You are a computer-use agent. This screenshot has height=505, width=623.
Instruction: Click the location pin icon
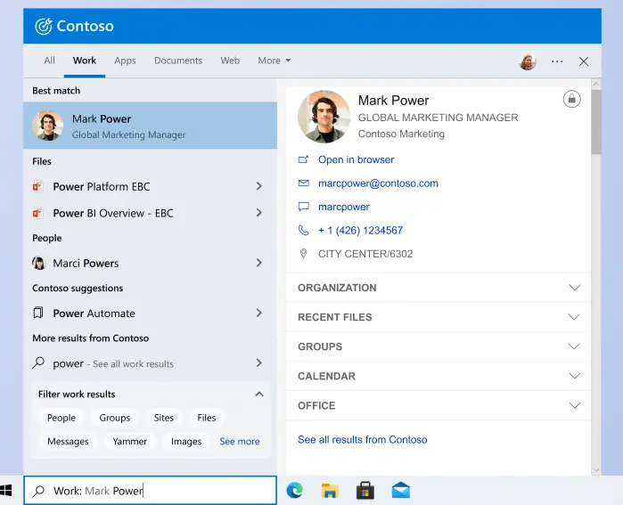point(303,254)
